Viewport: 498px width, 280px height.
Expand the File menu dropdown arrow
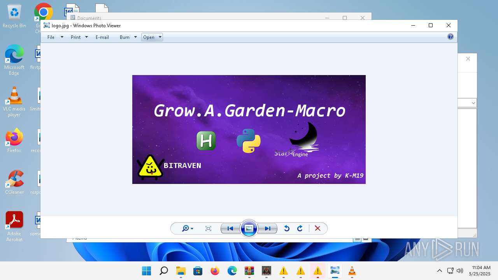[x=62, y=37]
